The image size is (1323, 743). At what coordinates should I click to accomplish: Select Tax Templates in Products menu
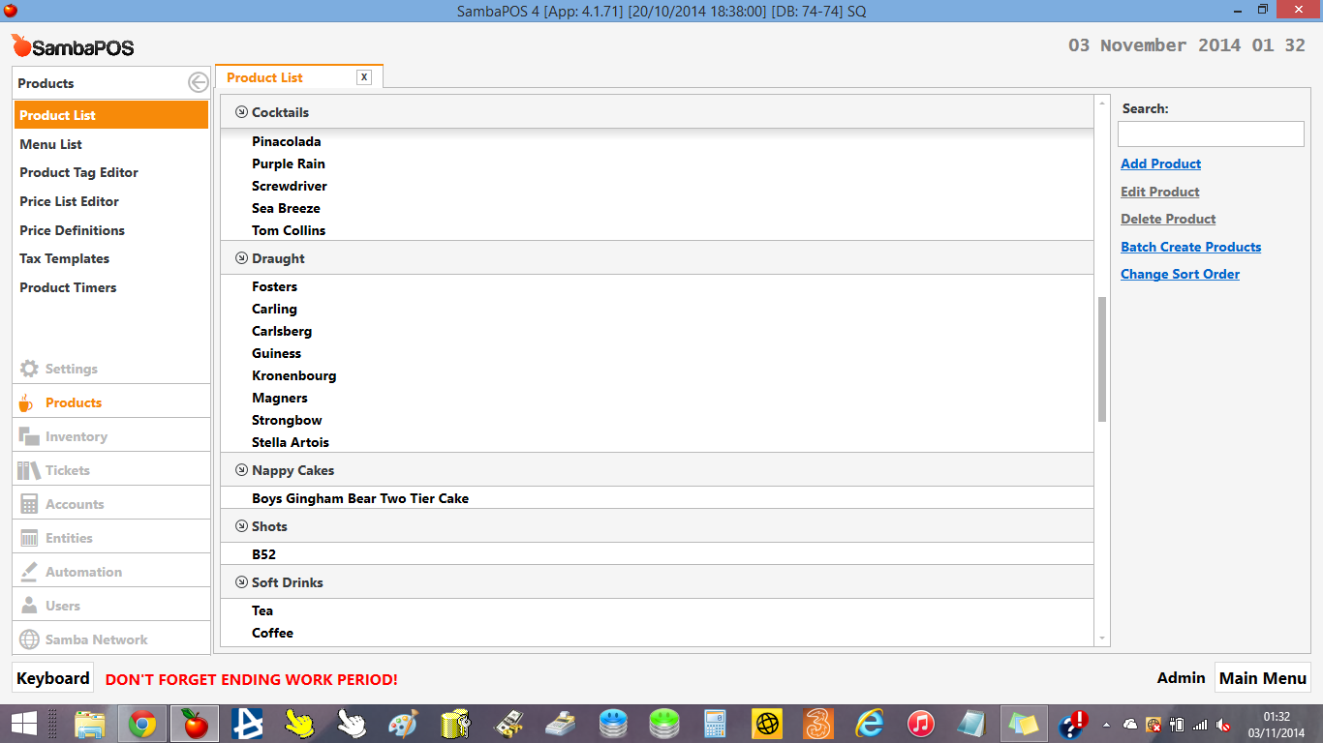[x=64, y=258]
